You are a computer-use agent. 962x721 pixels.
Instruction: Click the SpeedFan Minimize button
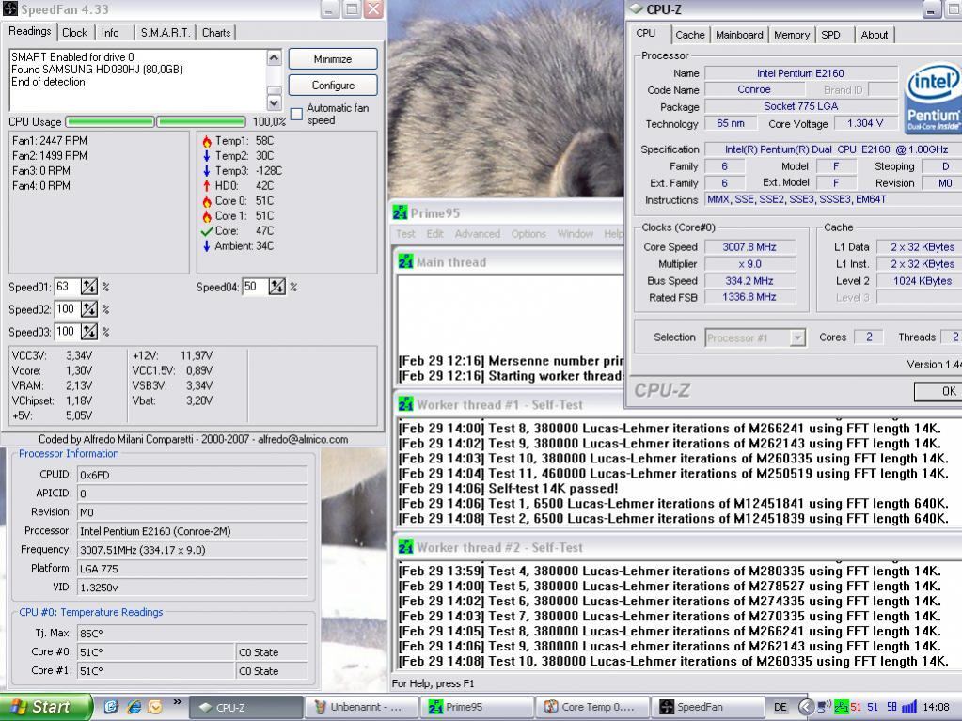pyautogui.click(x=333, y=59)
